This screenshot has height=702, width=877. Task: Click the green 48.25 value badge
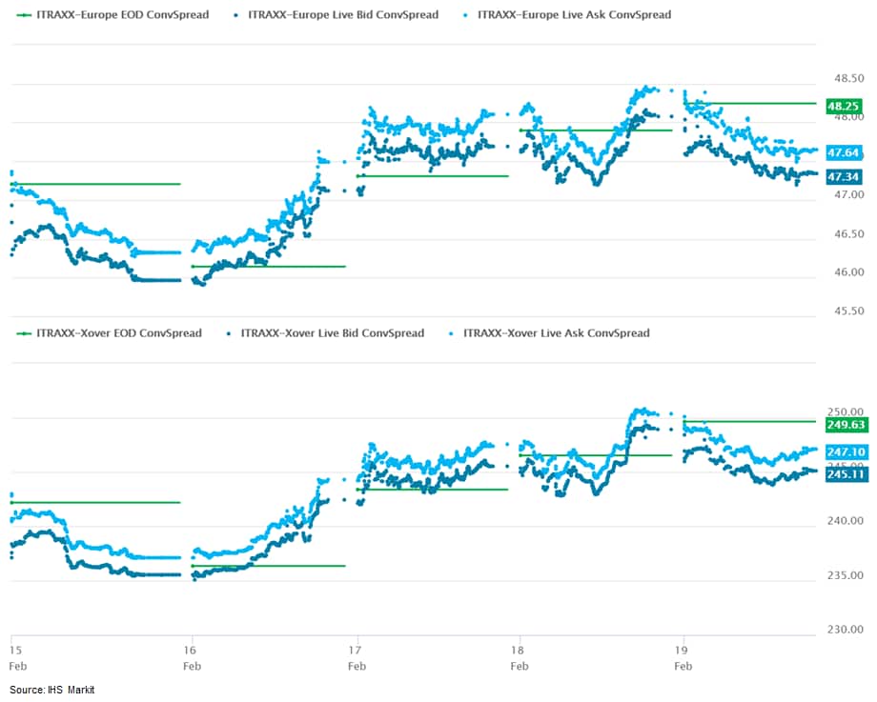click(x=845, y=106)
